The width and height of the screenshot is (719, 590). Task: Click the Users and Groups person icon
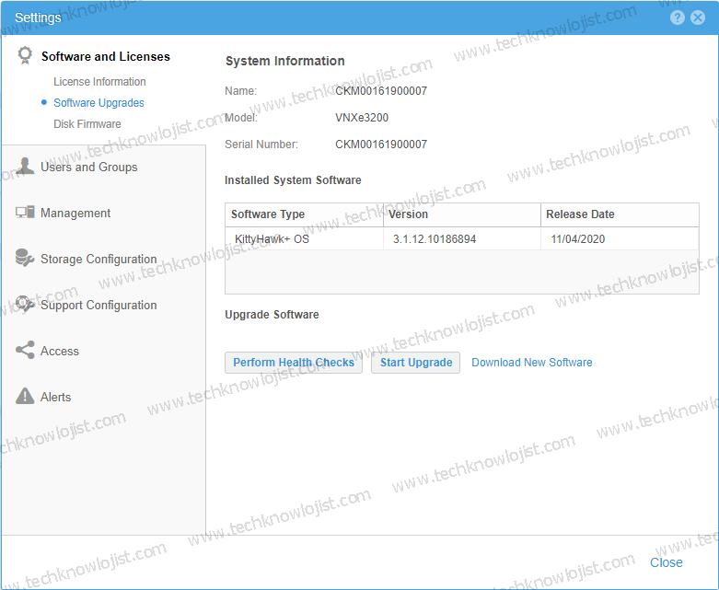point(25,166)
